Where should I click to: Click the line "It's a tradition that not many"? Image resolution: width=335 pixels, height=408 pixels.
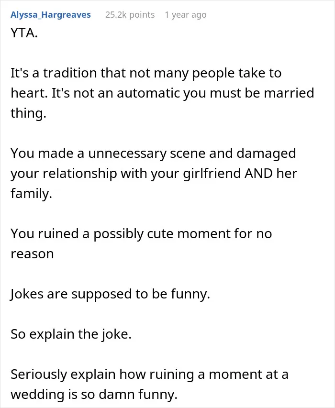(x=146, y=73)
